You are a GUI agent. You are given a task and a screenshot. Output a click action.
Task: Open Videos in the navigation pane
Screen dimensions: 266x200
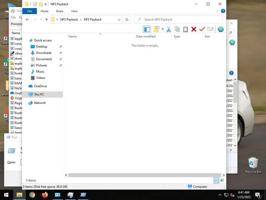pyautogui.click(x=41, y=78)
